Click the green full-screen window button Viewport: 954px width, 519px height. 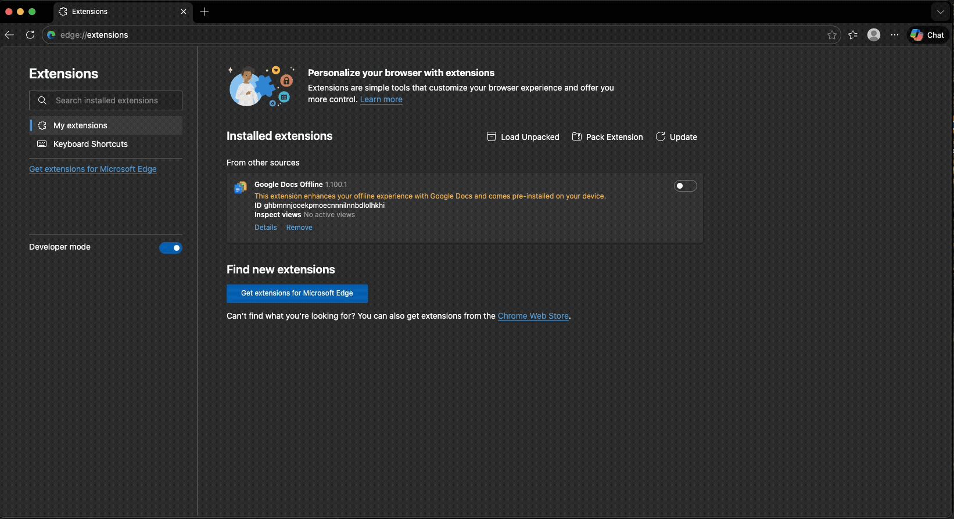click(32, 12)
